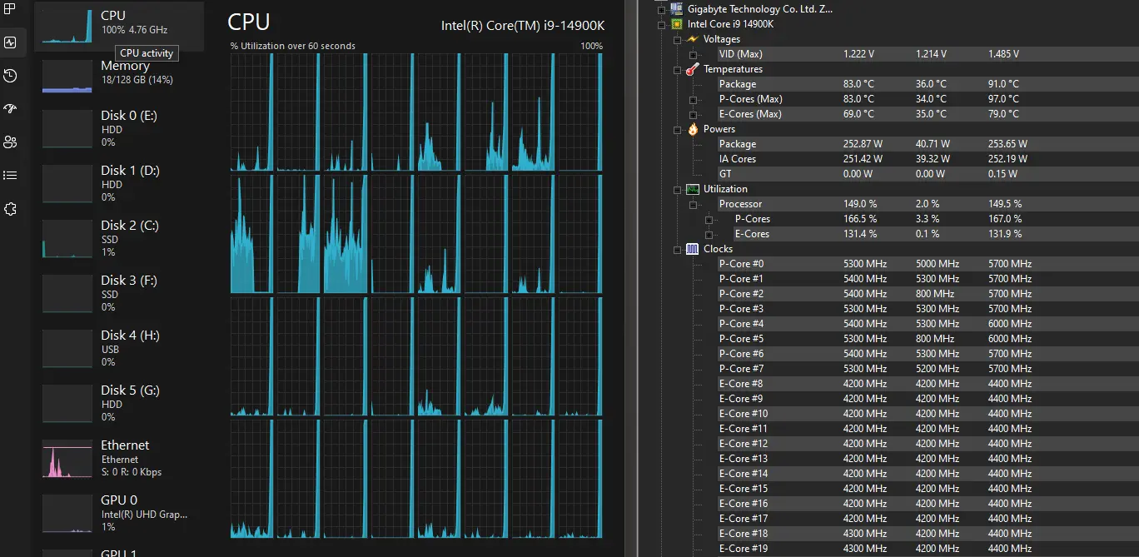Screen dimensions: 1139x557
Task: Select the P-Core #2 clock row
Action: pyautogui.click(x=928, y=294)
